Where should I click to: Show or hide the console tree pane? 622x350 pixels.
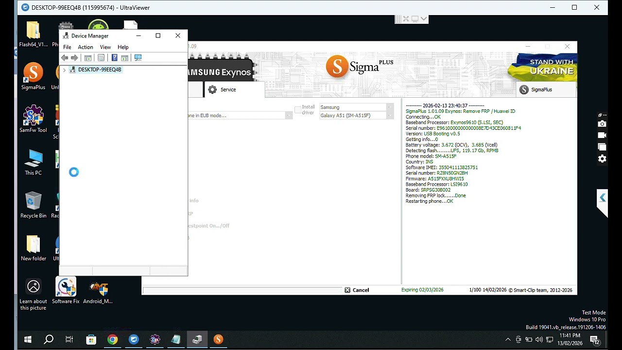point(88,58)
